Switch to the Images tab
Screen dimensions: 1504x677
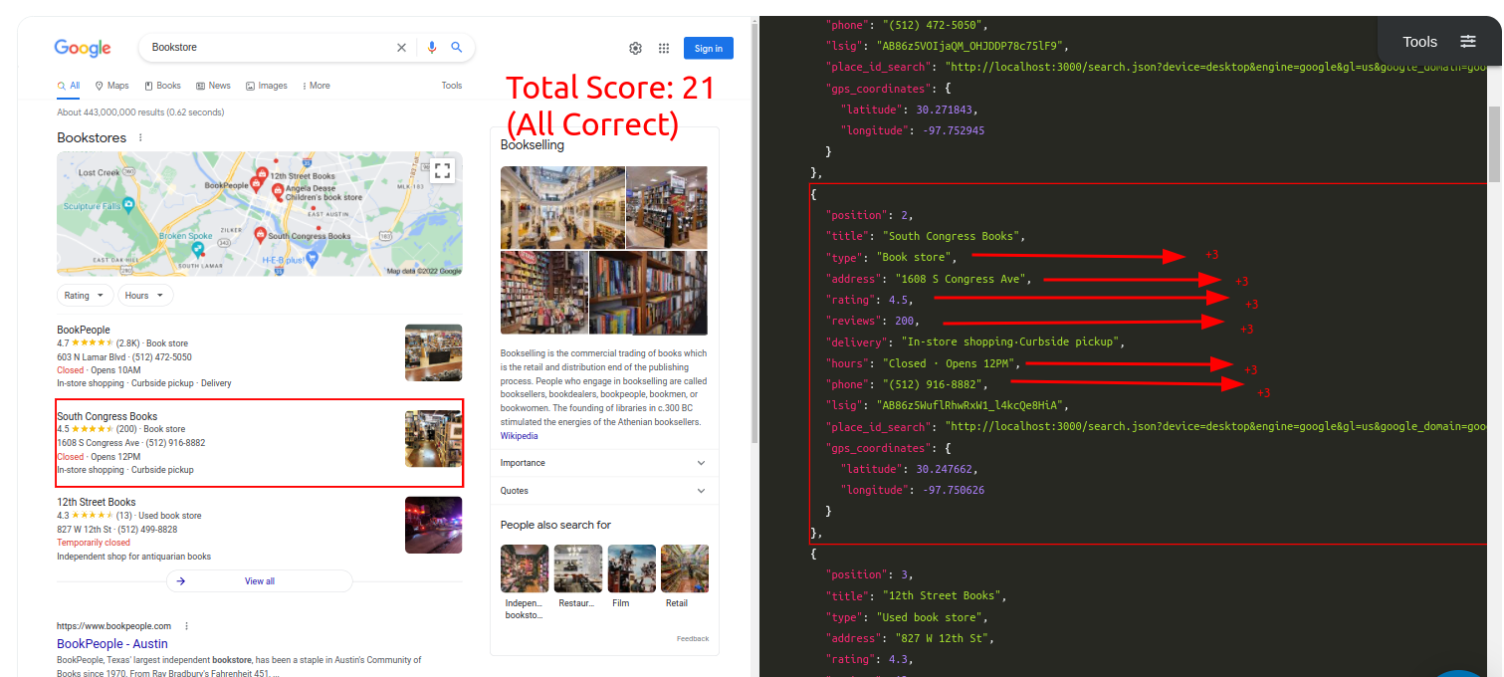pos(267,86)
